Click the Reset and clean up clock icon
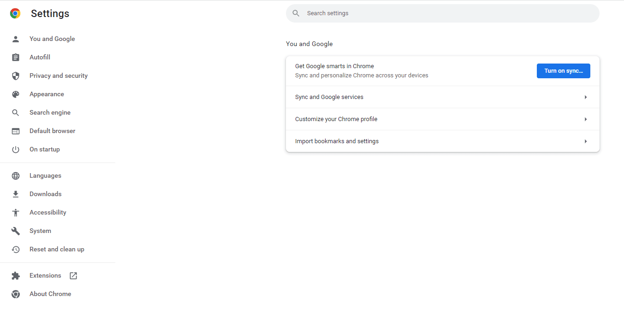This screenshot has height=314, width=624. coord(16,249)
